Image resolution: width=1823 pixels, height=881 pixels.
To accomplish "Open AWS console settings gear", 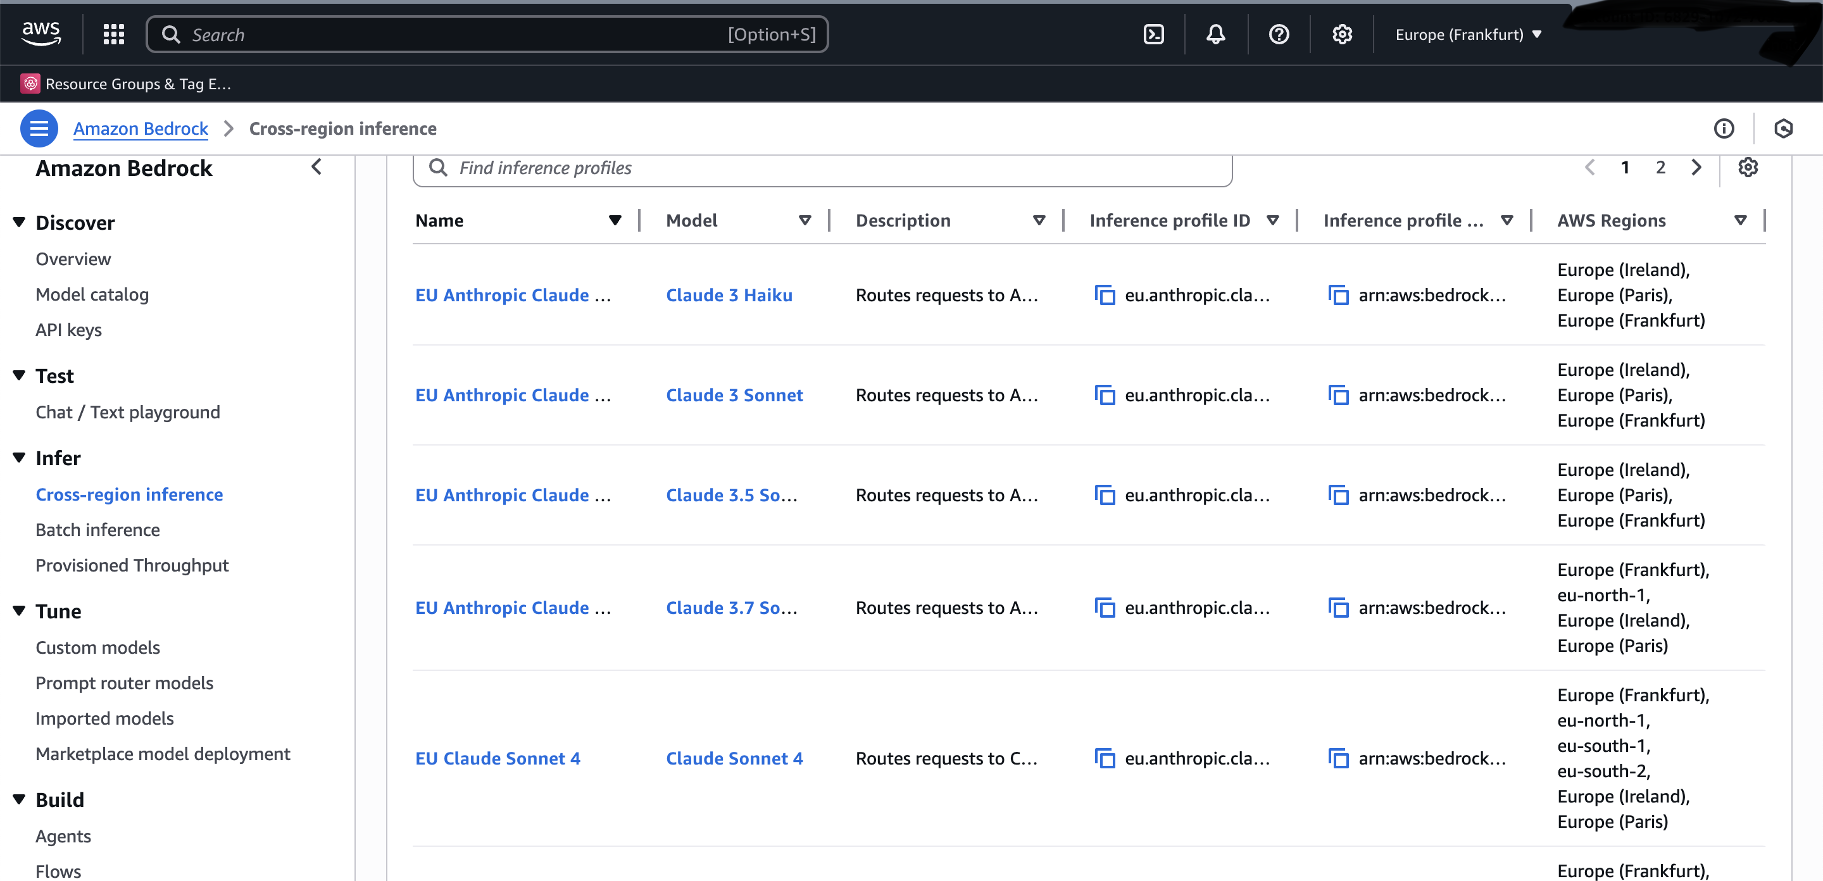I will tap(1342, 34).
